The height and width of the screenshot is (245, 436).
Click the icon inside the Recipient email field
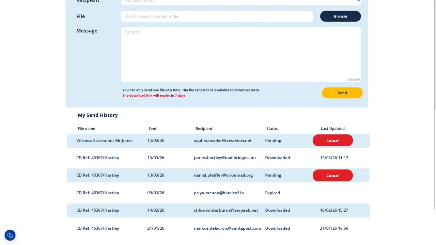click(358, 1)
